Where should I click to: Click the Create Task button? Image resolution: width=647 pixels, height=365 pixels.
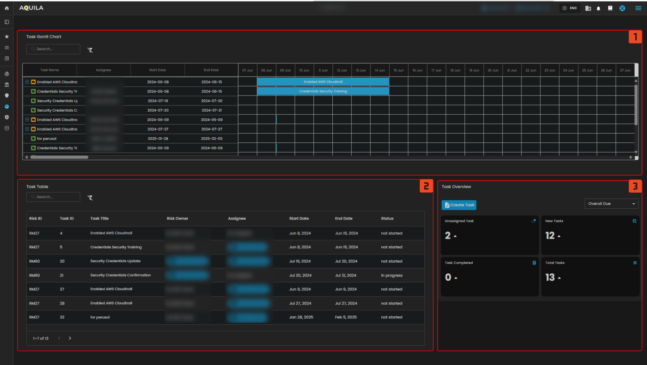[x=459, y=205]
